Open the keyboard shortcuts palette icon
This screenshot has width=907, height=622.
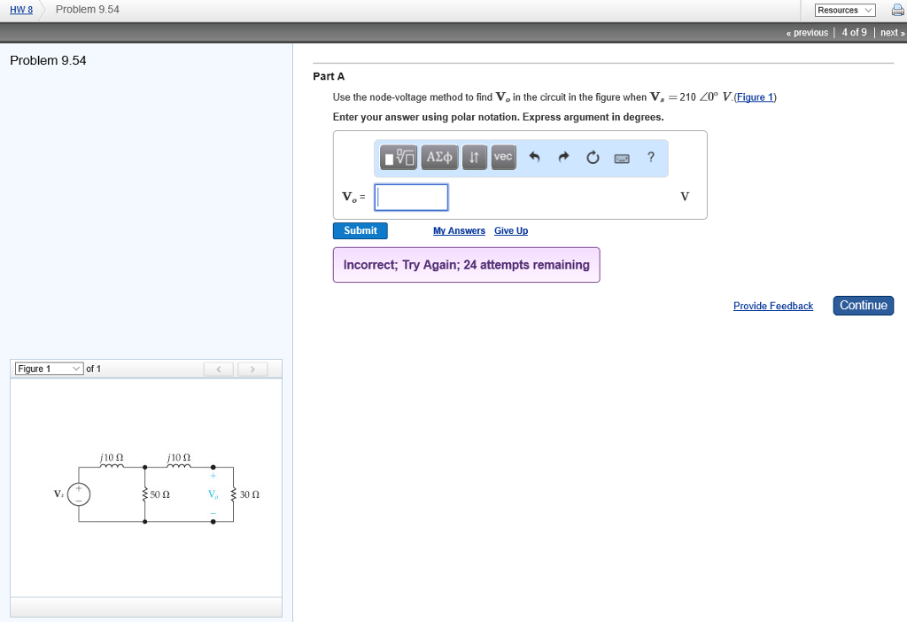(x=621, y=158)
